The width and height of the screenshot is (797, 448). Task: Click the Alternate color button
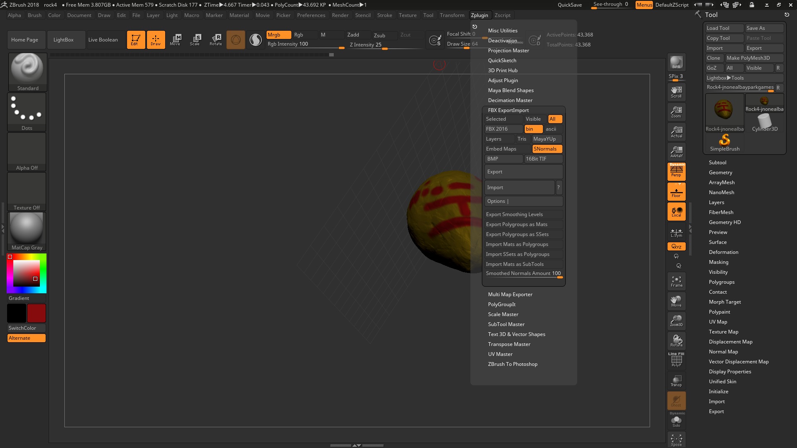(27, 338)
